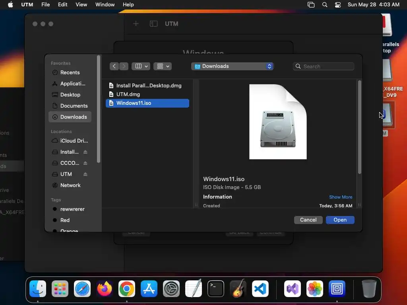This screenshot has width=407, height=305.
Task: Open the UTM volume in sidebar
Action: click(66, 174)
